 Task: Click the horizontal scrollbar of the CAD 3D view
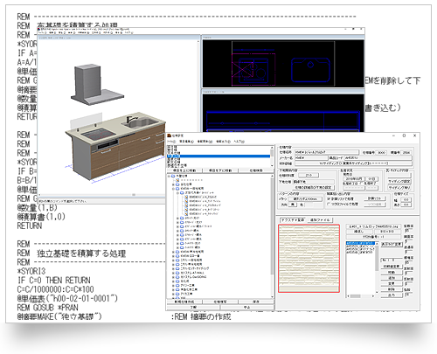click(118, 195)
